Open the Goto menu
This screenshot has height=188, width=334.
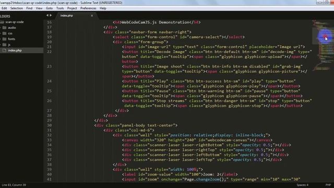pos(49,8)
